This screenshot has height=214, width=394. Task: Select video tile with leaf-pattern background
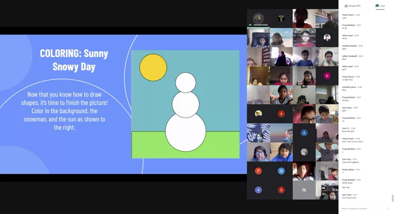click(258, 133)
